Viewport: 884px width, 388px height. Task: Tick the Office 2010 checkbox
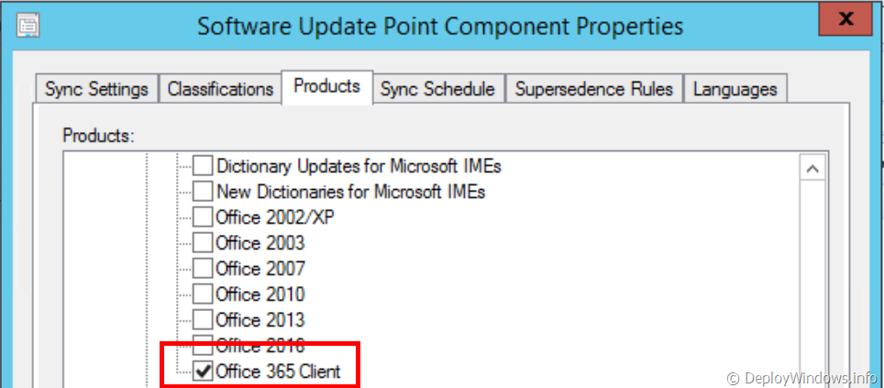tap(203, 295)
